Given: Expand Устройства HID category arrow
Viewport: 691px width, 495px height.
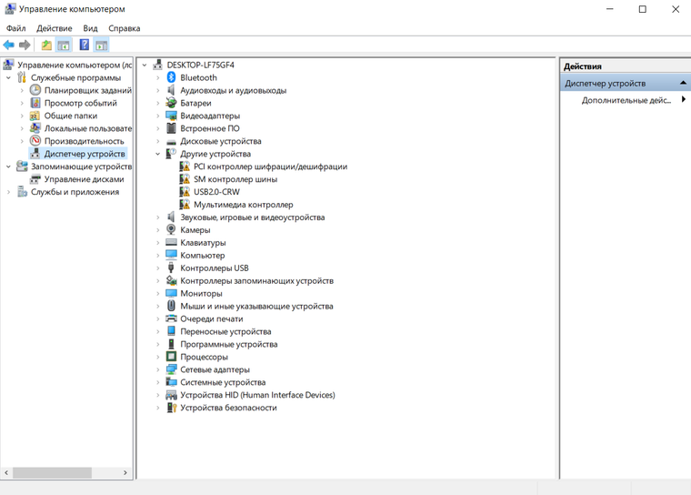Looking at the screenshot, I should pos(158,395).
